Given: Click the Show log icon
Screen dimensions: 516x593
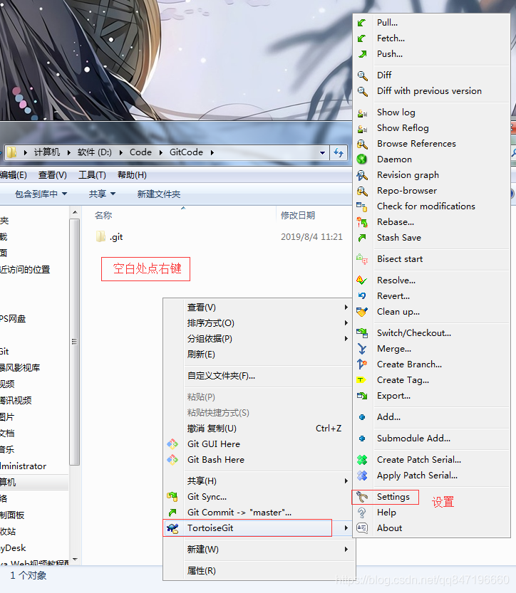Looking at the screenshot, I should (x=362, y=112).
